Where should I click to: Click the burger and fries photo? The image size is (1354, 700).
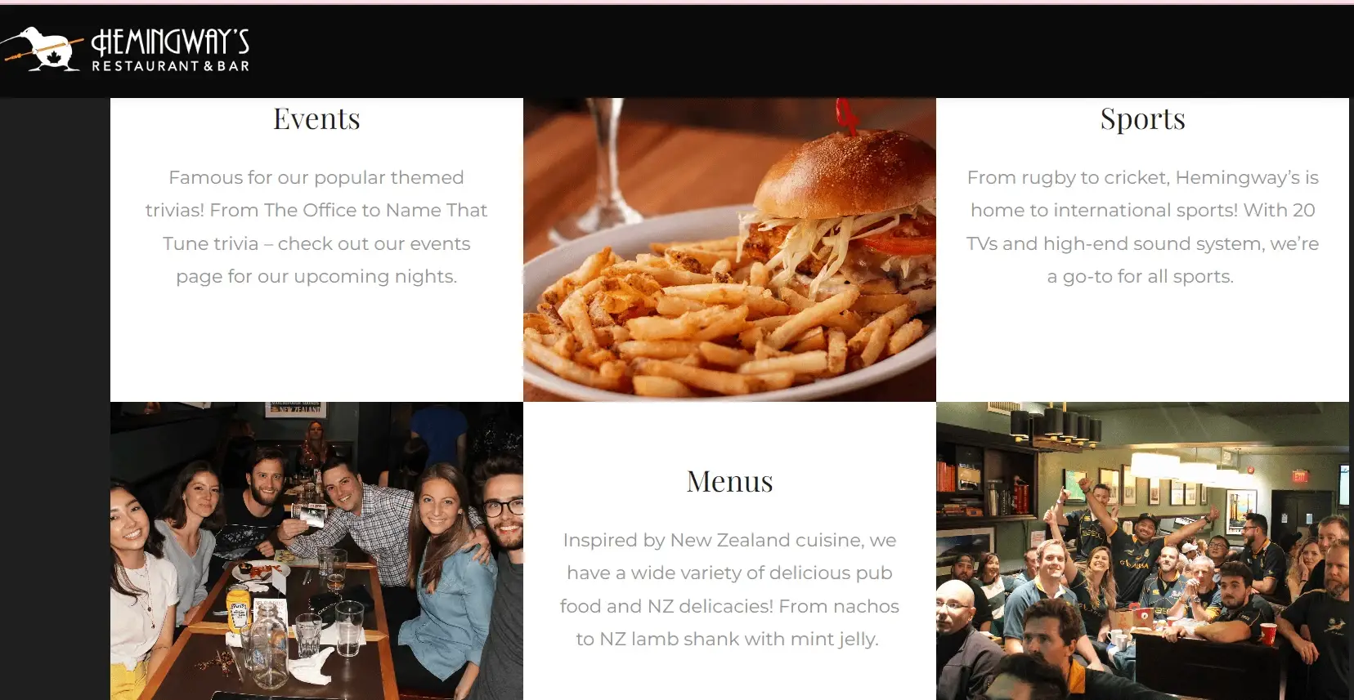[x=729, y=250]
